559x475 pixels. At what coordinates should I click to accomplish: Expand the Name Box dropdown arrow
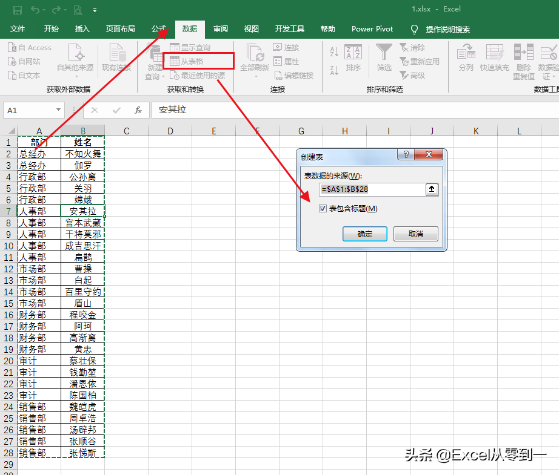[x=58, y=110]
